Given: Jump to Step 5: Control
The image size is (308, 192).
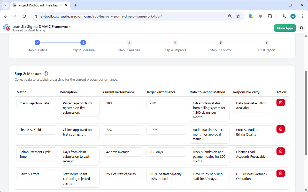Looking at the screenshot, I should pos(221,43).
